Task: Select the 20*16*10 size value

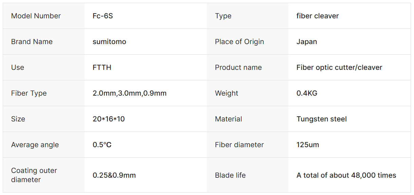Action: tap(109, 119)
